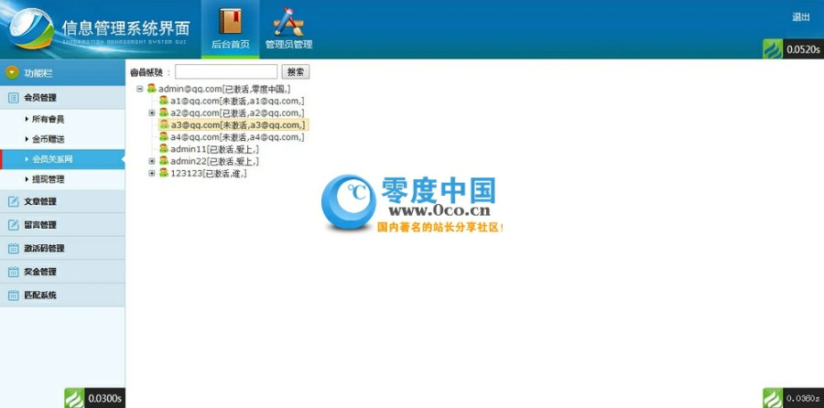Expand the 奖金管理 section
Viewport: 824px width, 408px height.
click(x=62, y=272)
